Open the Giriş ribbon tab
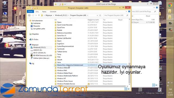The width and height of the screenshot is (174, 98). [x=37, y=11]
